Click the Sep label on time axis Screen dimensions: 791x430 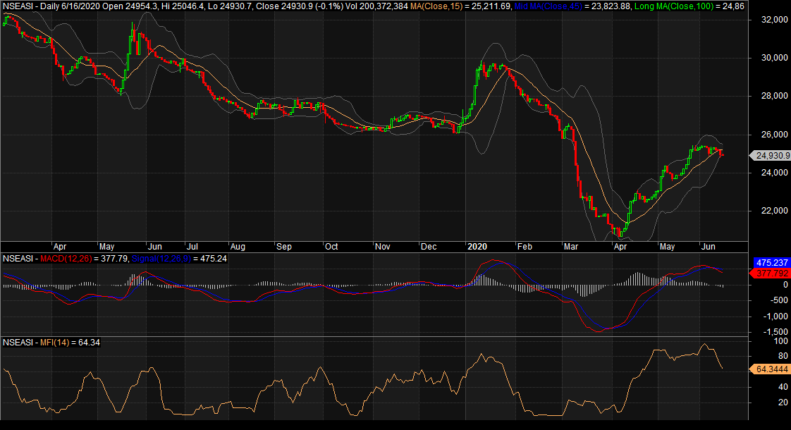(284, 247)
